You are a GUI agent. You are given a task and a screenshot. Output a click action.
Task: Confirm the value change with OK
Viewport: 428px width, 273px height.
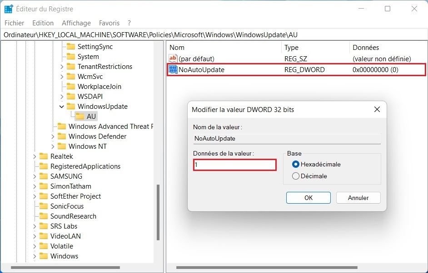coord(308,198)
